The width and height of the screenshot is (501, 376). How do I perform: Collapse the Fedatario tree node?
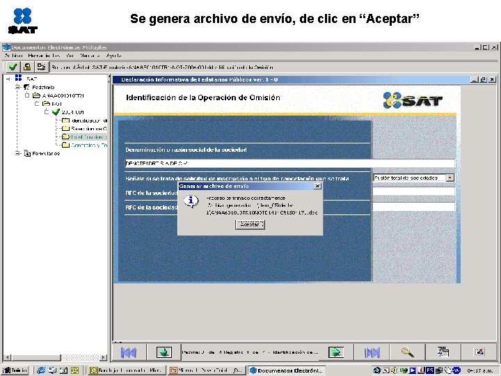[x=17, y=87]
